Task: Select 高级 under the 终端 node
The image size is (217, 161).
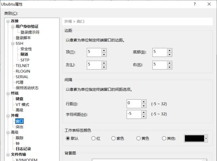Action: [x=19, y=110]
